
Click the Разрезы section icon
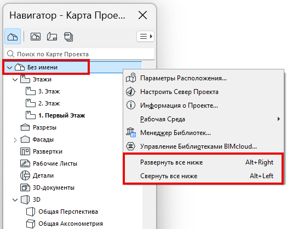[25, 127]
